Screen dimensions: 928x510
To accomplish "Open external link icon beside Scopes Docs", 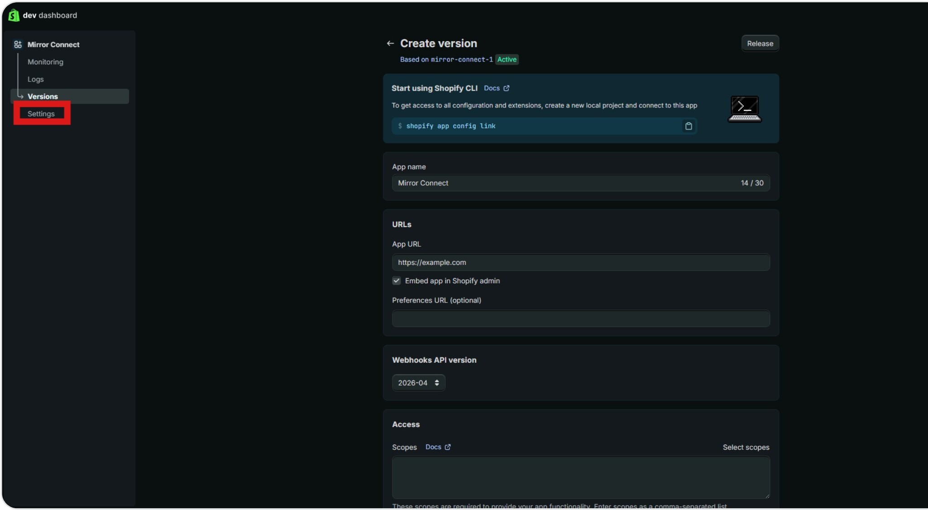I will point(448,447).
